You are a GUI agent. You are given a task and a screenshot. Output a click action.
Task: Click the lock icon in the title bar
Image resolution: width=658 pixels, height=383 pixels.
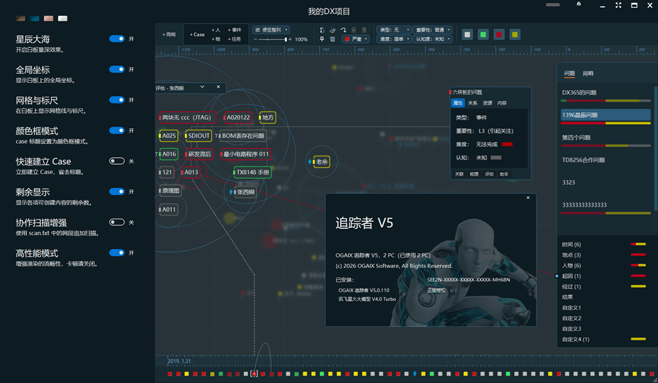tap(578, 5)
